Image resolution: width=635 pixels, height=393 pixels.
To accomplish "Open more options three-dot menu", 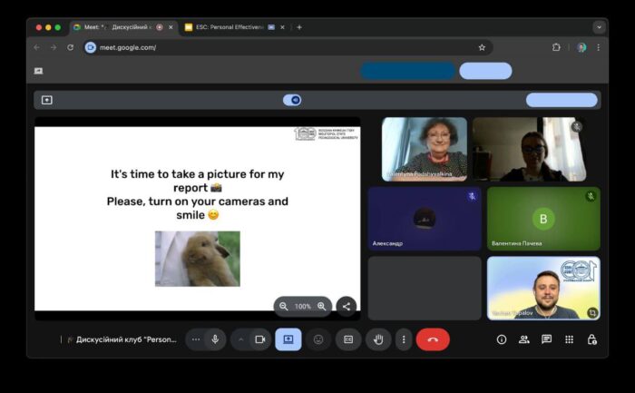I will pyautogui.click(x=404, y=339).
